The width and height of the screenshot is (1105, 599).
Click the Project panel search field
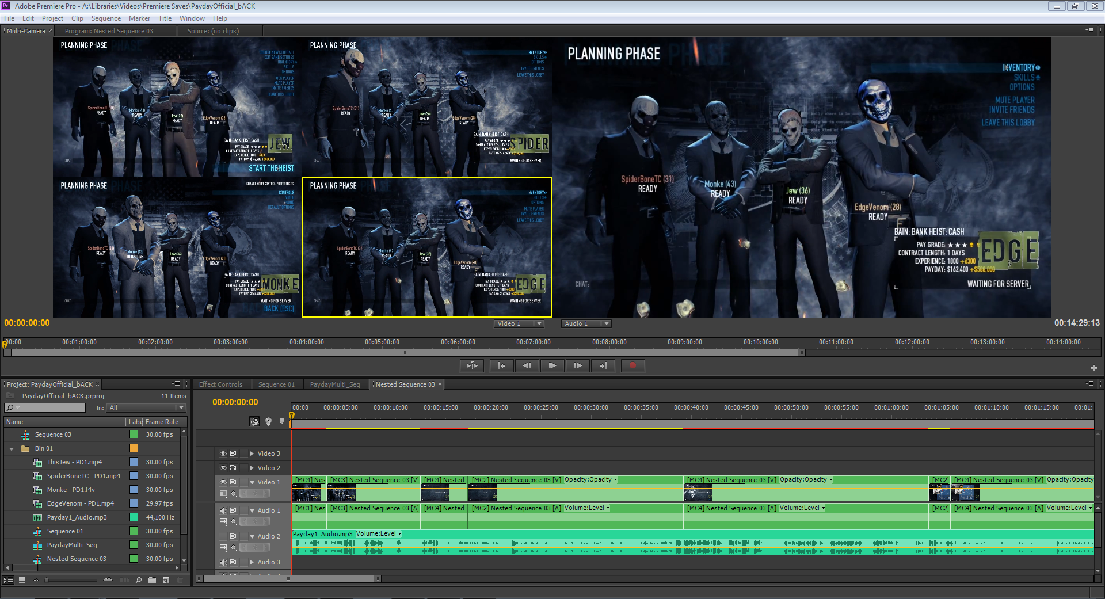click(45, 408)
